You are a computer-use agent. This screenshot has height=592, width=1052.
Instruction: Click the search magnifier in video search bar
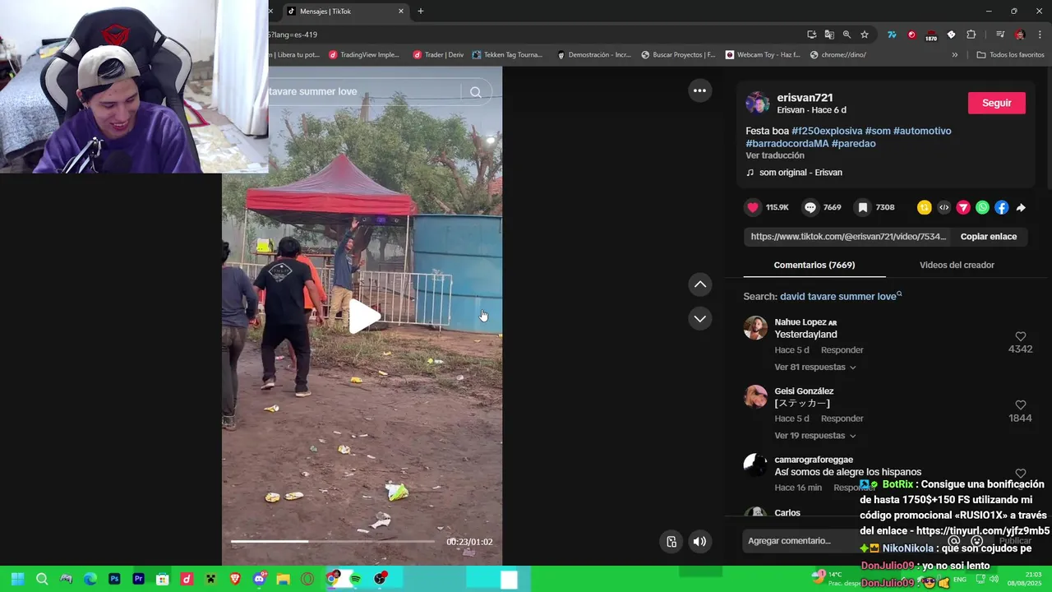point(475,92)
